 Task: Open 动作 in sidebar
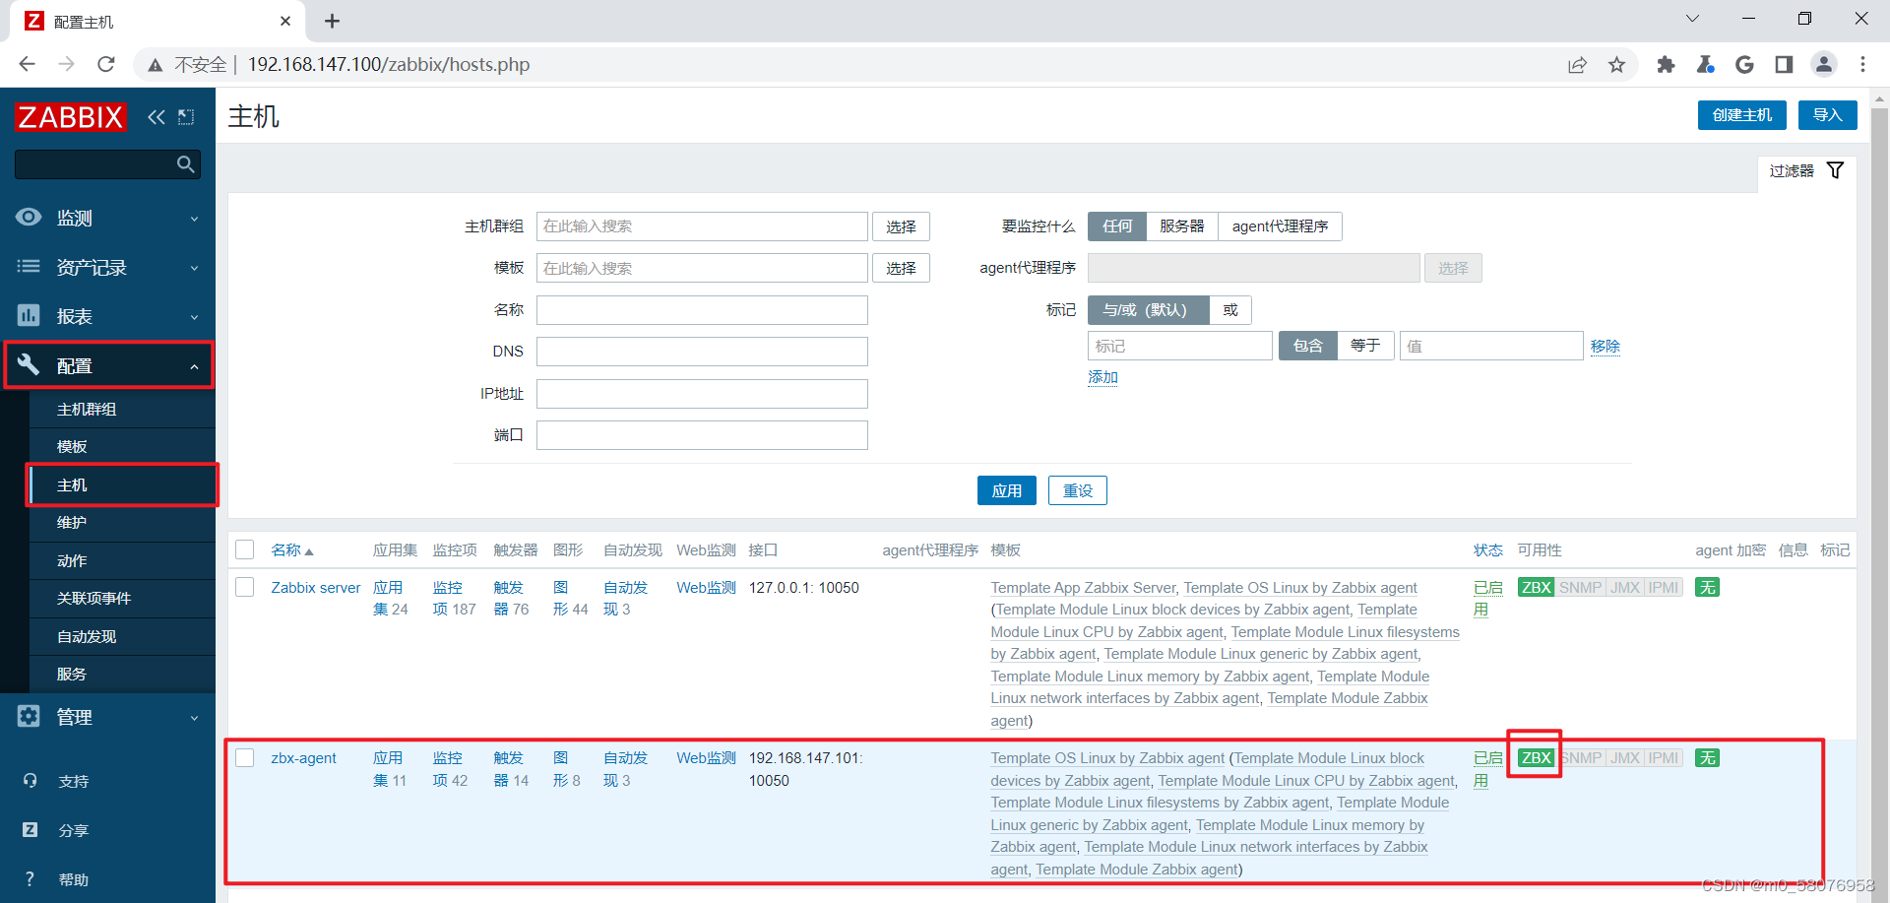tap(122, 560)
